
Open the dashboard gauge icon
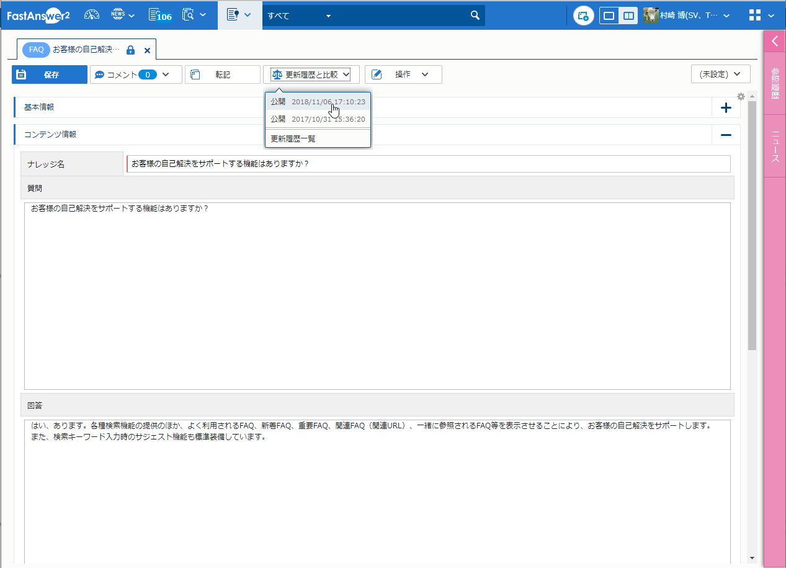[x=92, y=15]
